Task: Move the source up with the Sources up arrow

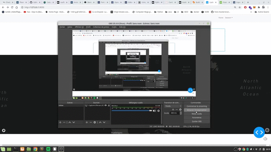Action: 100,122
